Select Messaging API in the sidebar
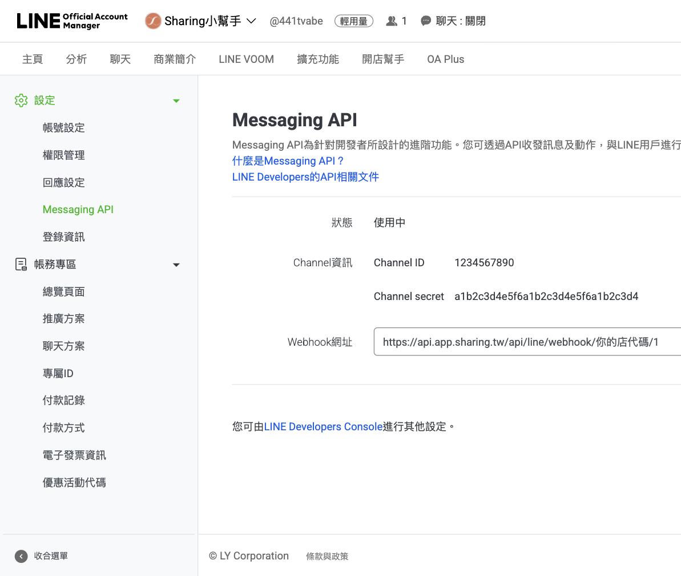 point(78,210)
